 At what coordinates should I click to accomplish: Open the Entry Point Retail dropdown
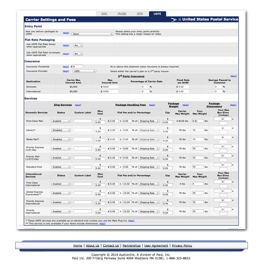92,34
